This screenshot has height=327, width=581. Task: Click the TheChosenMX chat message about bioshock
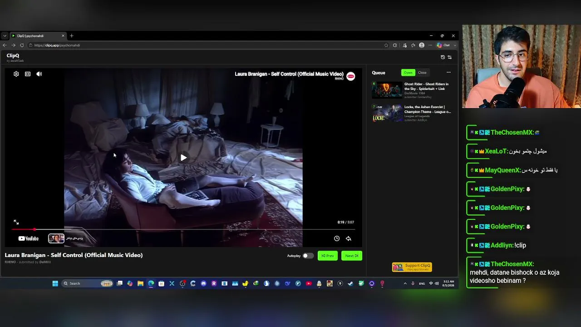click(514, 272)
